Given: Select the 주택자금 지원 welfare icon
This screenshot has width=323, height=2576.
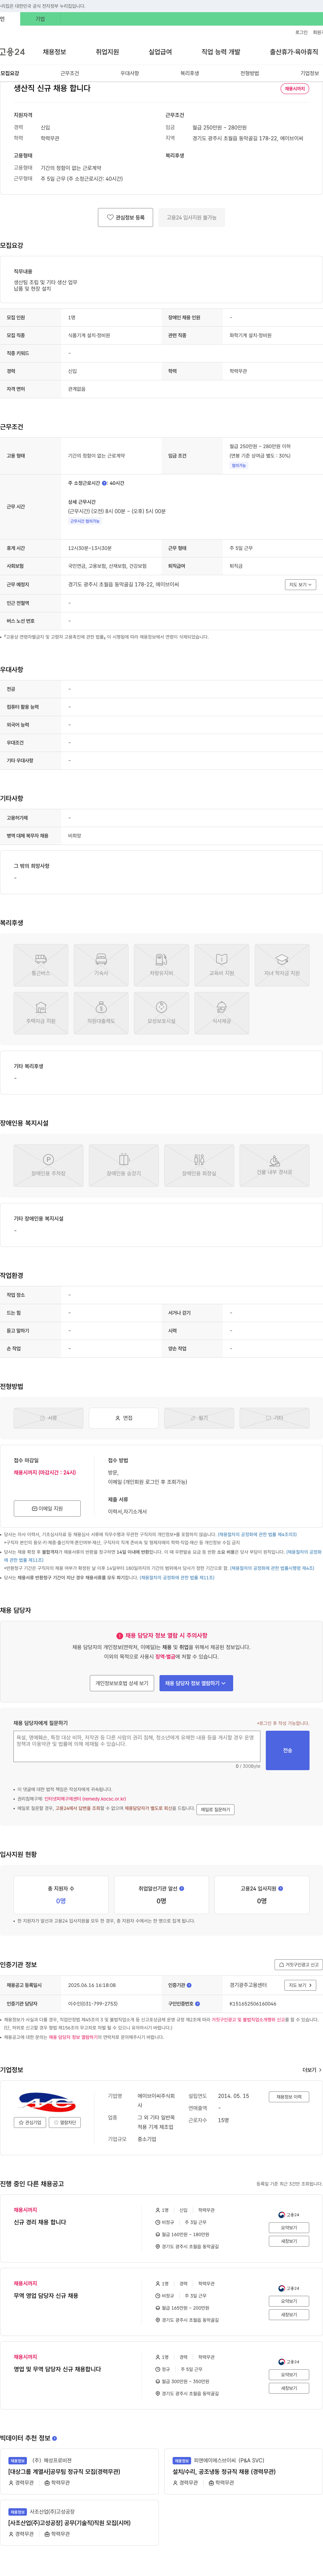Looking at the screenshot, I should coord(41,1013).
